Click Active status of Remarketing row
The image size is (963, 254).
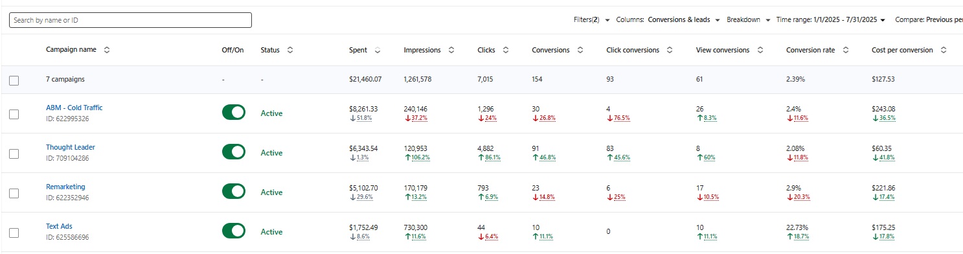(x=272, y=192)
